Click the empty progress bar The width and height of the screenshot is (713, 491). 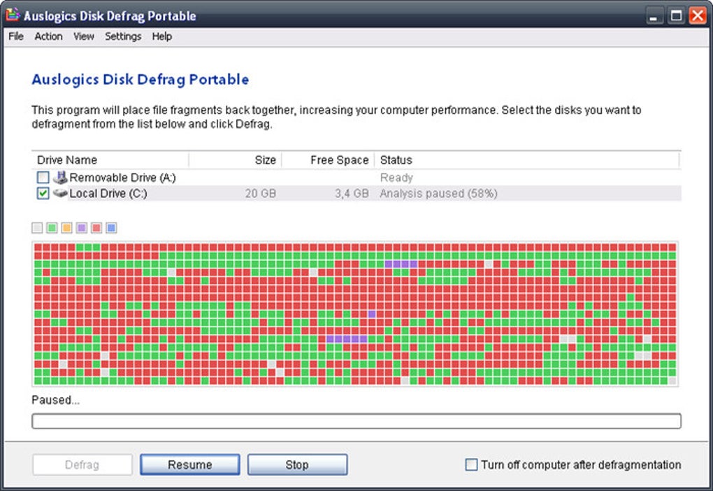click(x=356, y=421)
